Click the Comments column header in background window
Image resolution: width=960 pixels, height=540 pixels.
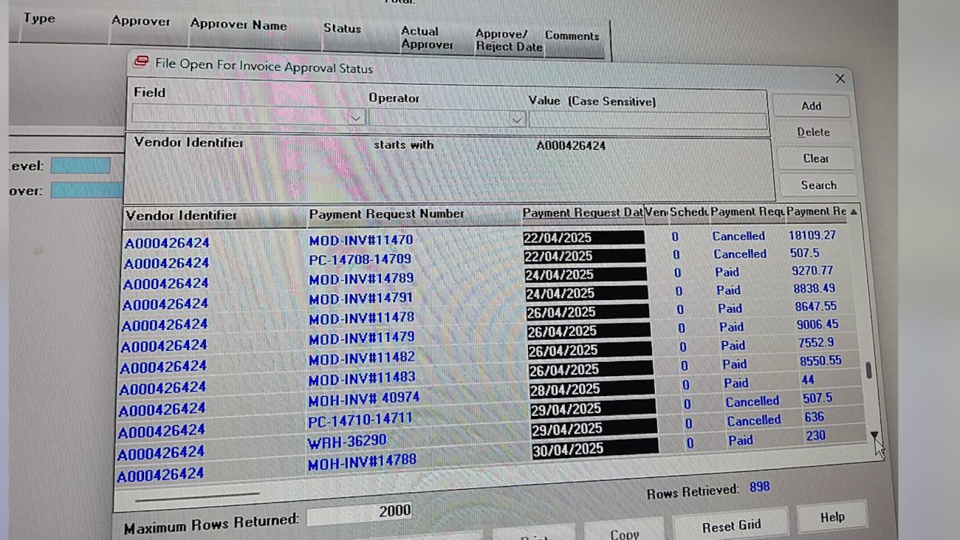572,35
